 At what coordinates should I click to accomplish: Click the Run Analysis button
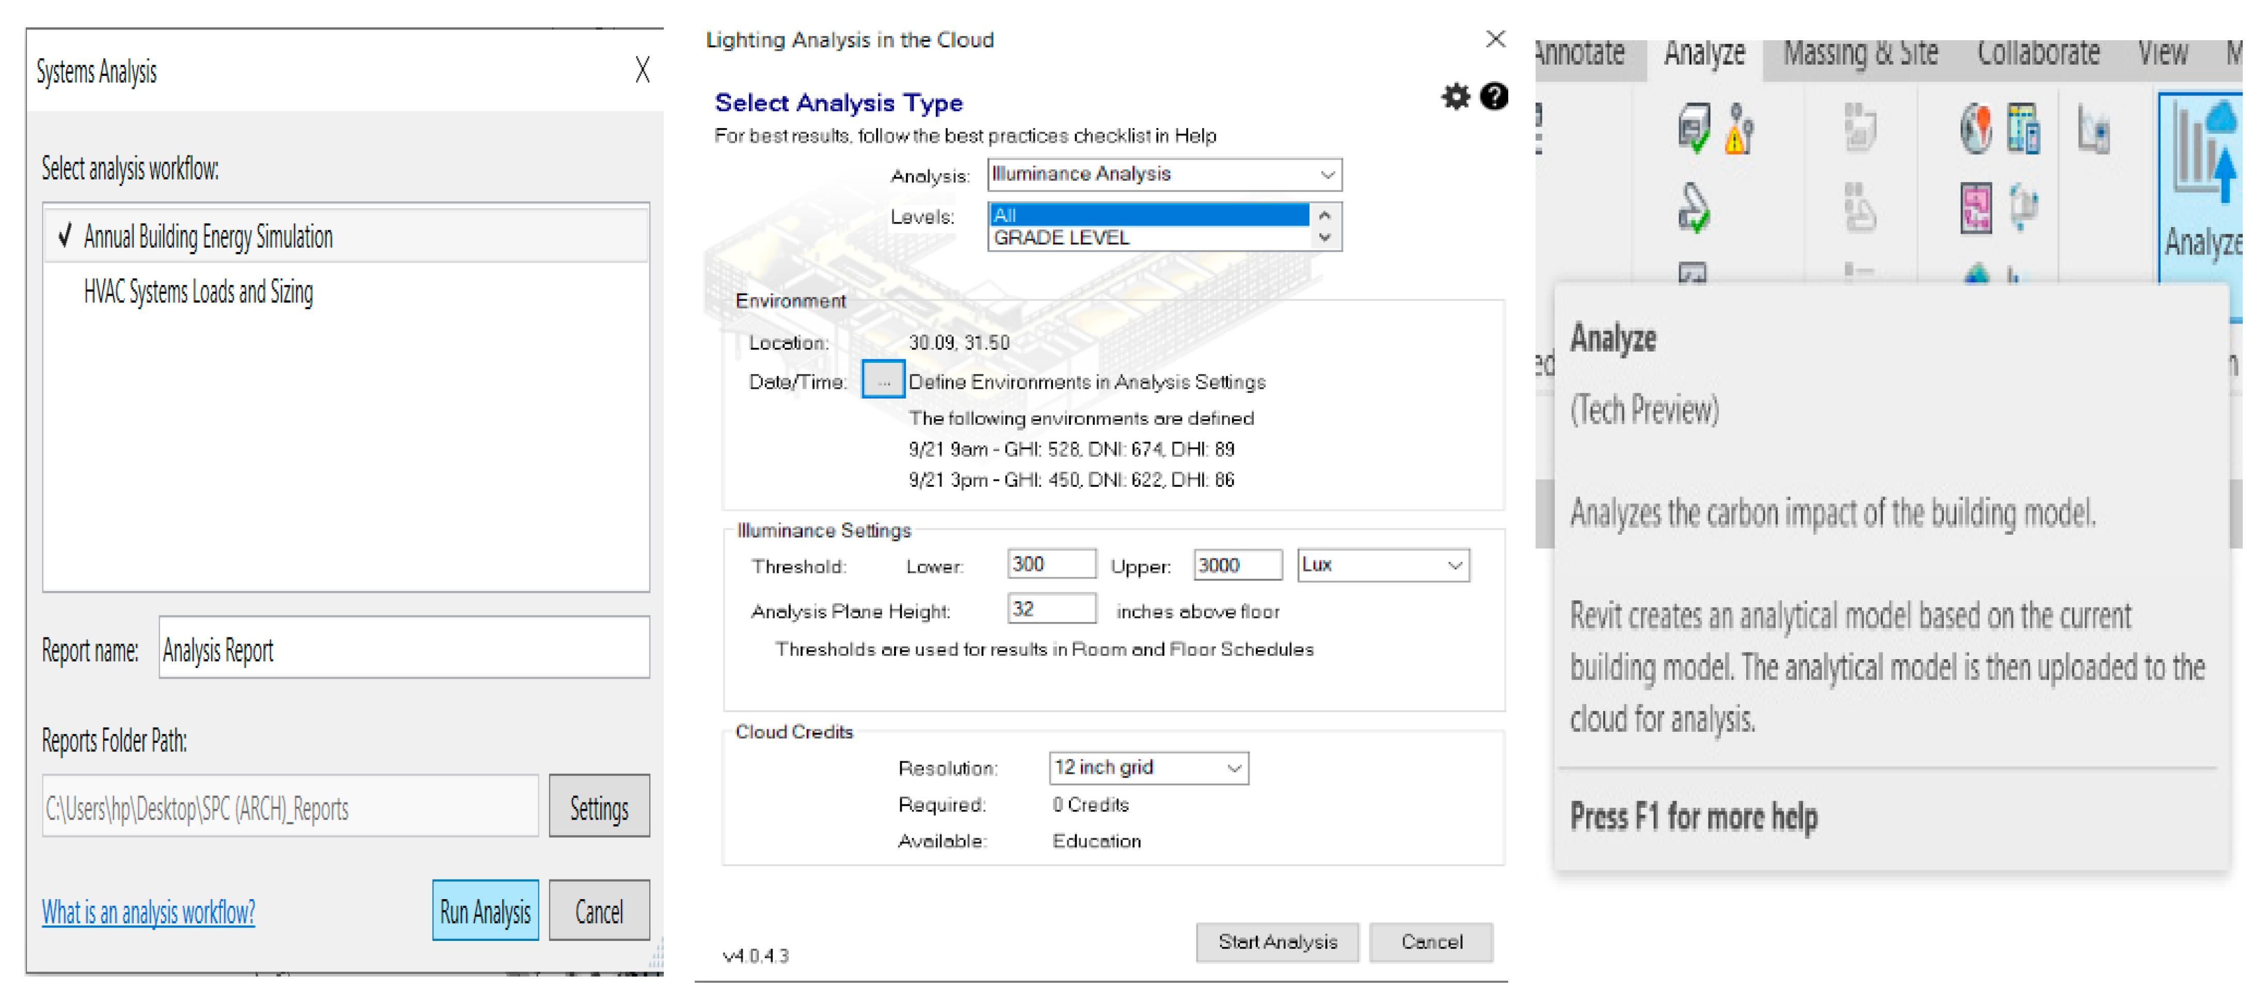485,911
